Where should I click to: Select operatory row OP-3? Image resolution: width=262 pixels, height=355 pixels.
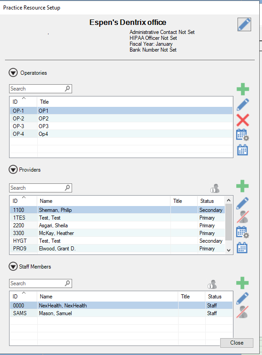pyautogui.click(x=121, y=126)
